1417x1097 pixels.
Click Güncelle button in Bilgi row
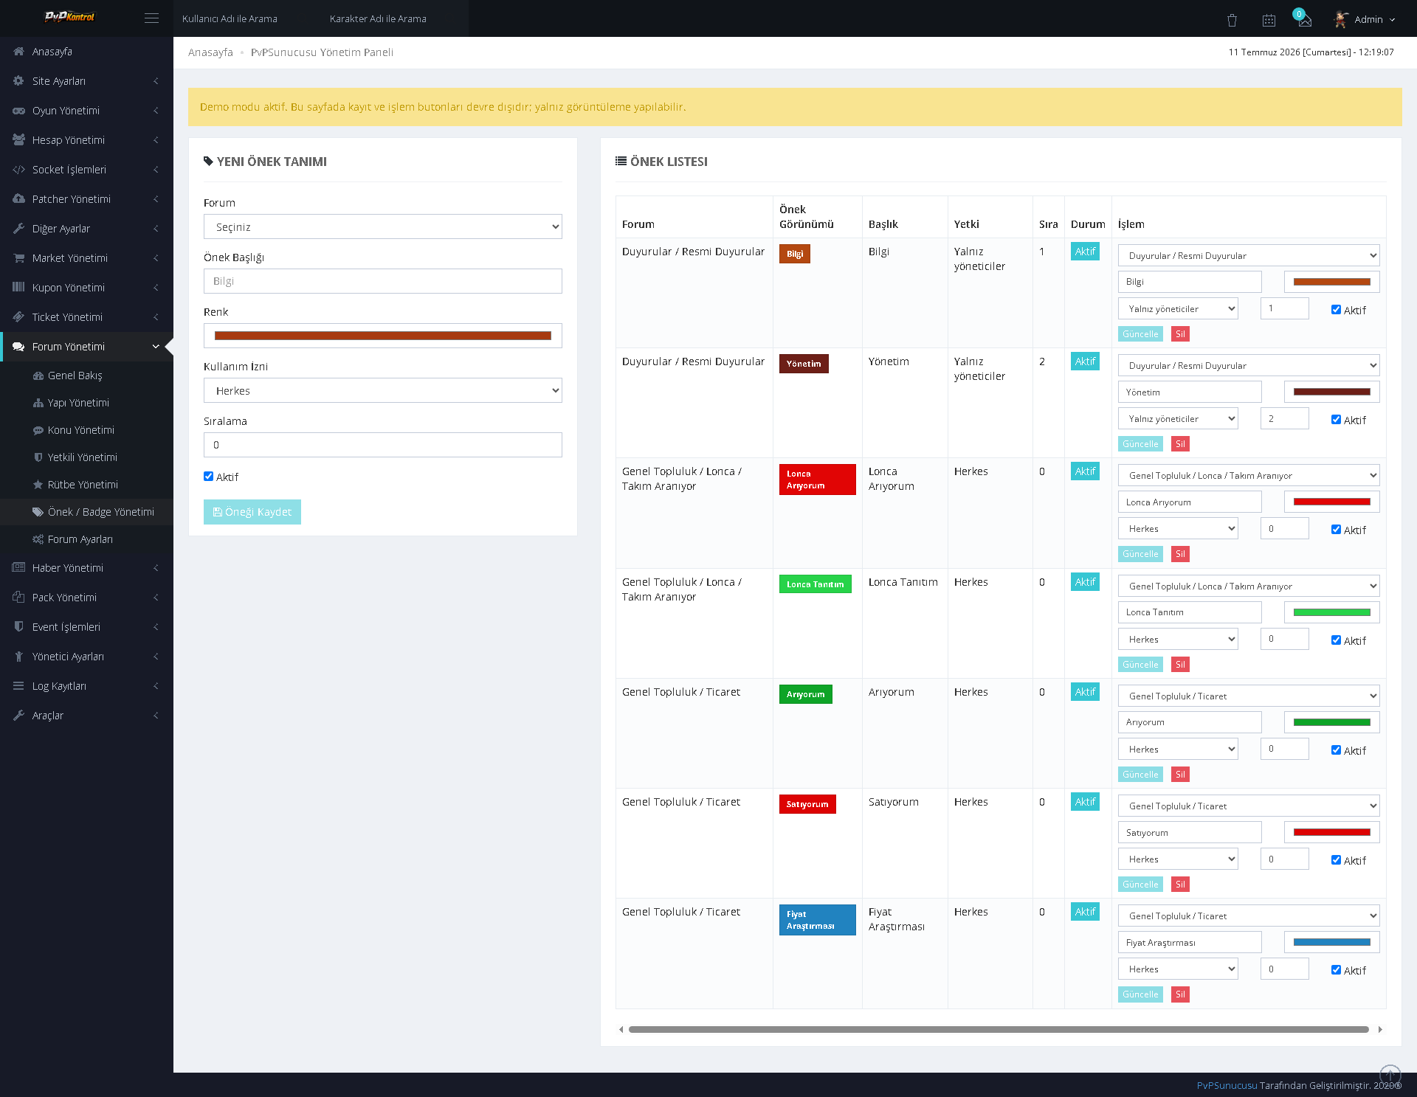point(1140,334)
